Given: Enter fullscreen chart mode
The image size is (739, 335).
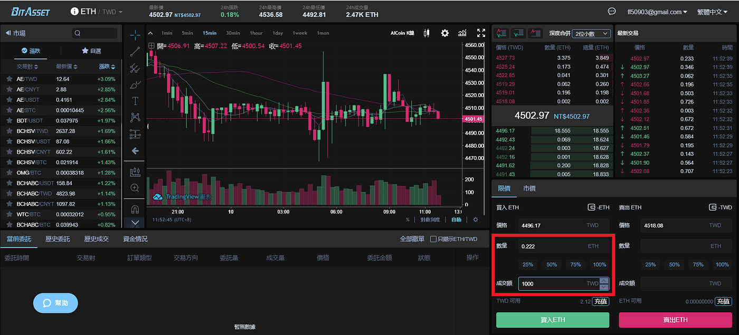Looking at the screenshot, I should tap(481, 33).
